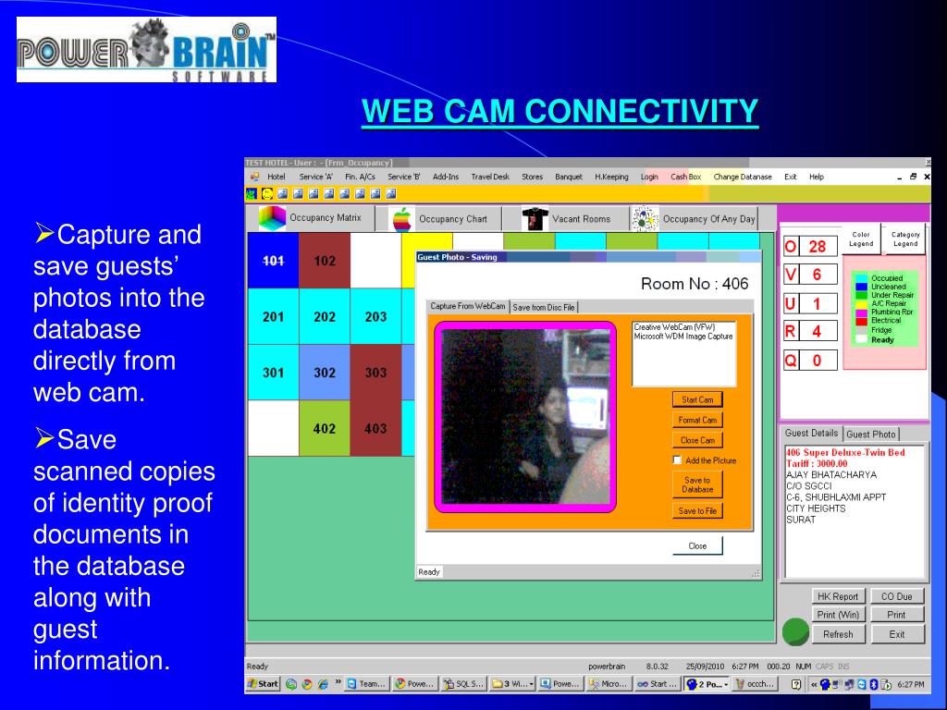Open the Windows Start button
Viewport: 947px width, 710px height.
pos(263,684)
